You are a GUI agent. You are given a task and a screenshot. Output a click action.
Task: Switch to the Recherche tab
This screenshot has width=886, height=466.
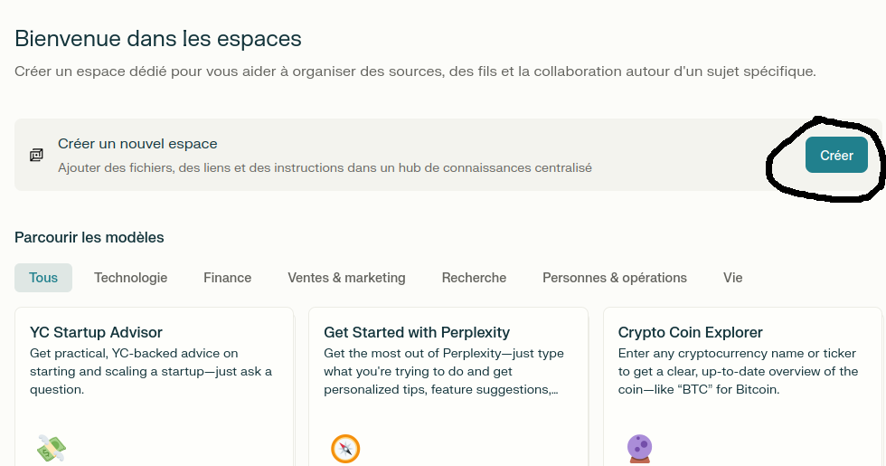click(x=474, y=278)
